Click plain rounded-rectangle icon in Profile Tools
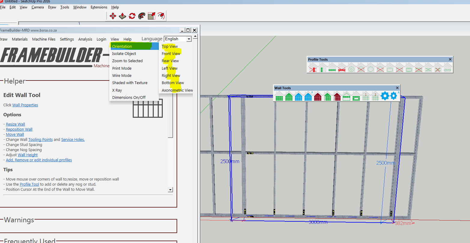The width and height of the screenshot is (470, 243). (x=390, y=68)
